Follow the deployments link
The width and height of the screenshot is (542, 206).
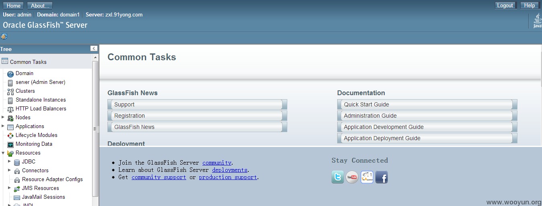pyautogui.click(x=230, y=170)
